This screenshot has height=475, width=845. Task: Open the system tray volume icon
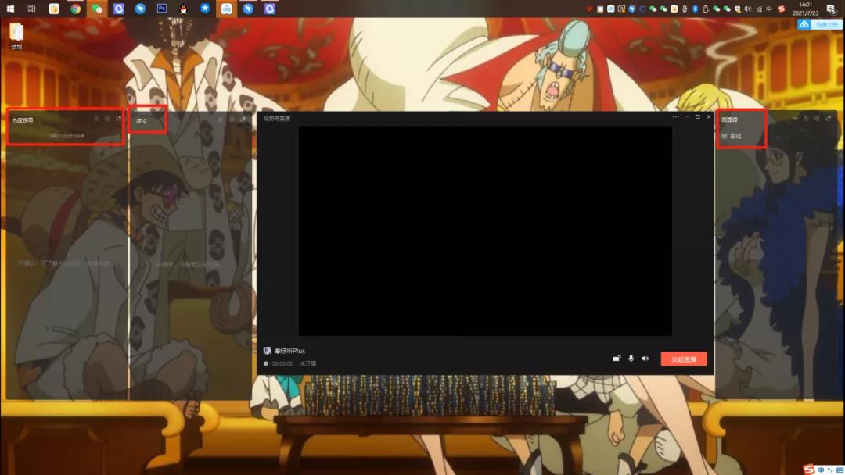pyautogui.click(x=748, y=9)
